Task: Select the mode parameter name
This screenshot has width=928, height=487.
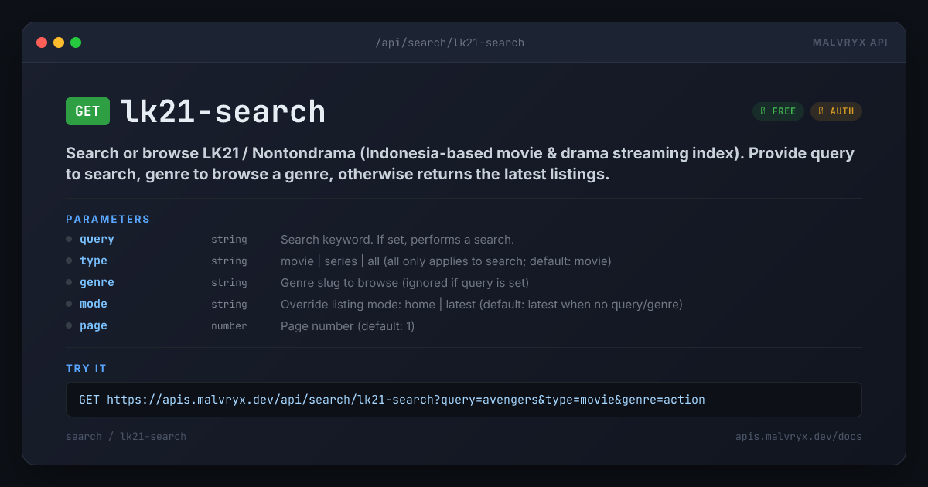Action: [94, 305]
